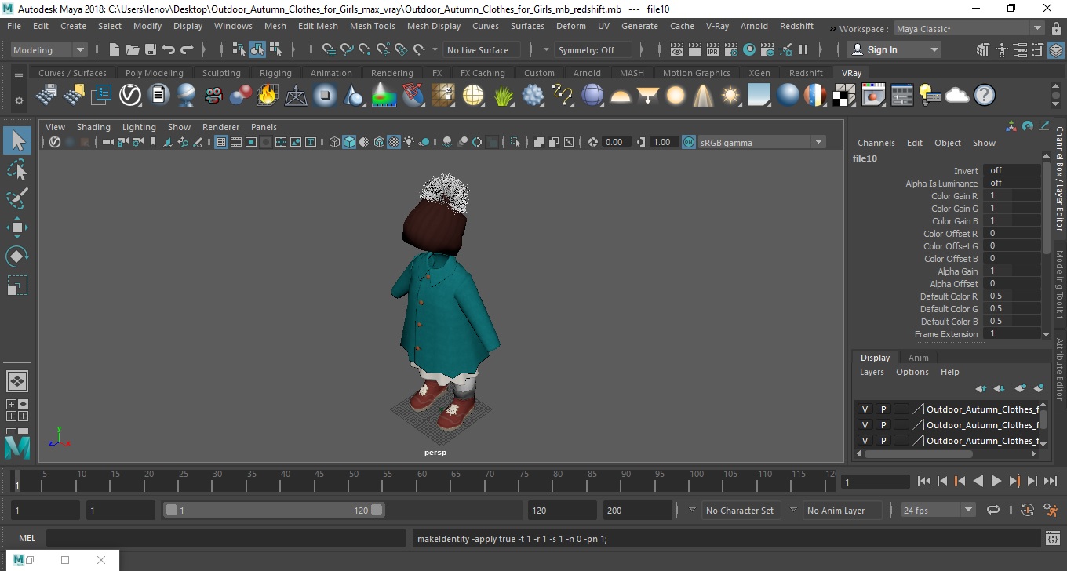Click the Open Scene folder icon
The width and height of the screenshot is (1067, 571).
[x=132, y=49]
